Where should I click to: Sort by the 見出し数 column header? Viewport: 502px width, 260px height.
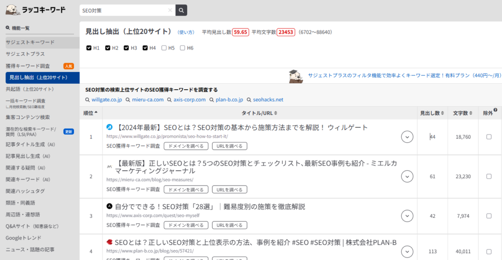click(432, 113)
